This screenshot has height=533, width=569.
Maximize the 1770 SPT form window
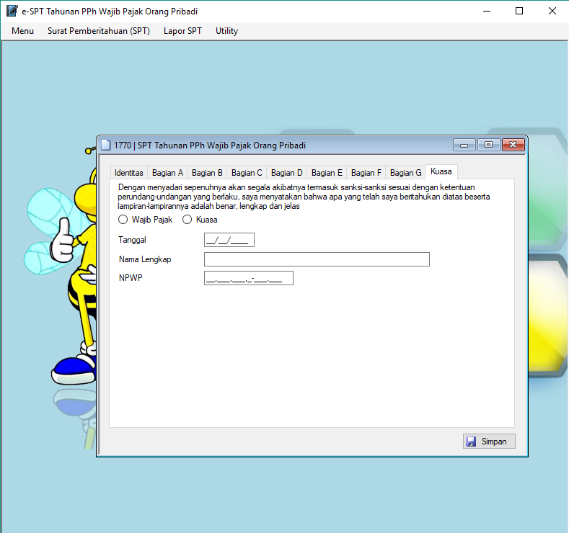coord(488,145)
